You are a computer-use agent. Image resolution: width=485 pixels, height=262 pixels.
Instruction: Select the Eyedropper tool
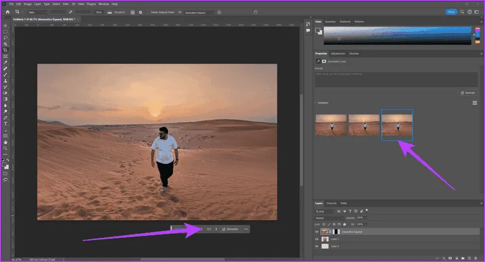click(x=5, y=62)
